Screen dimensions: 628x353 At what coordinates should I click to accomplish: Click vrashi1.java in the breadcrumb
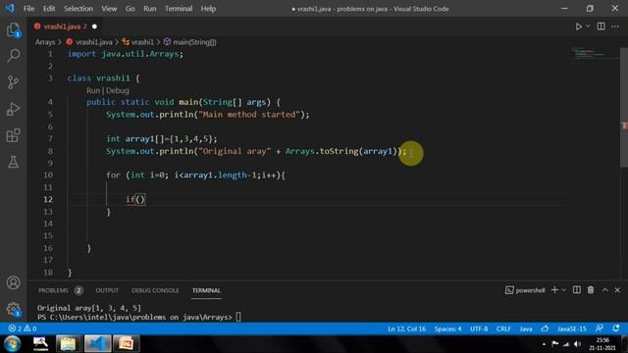pos(94,42)
